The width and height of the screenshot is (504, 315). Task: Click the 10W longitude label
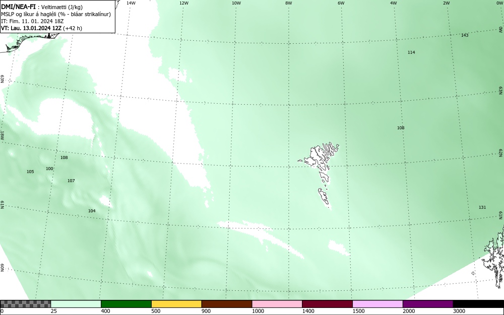coord(236,3)
